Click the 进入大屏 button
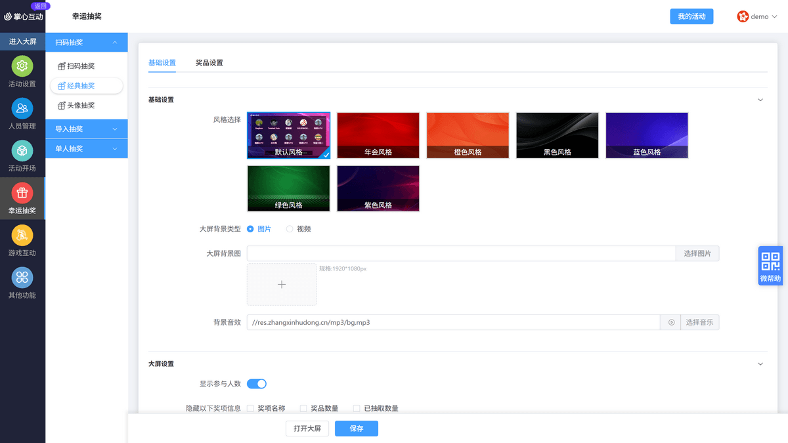The height and width of the screenshot is (443, 788). pos(23,41)
